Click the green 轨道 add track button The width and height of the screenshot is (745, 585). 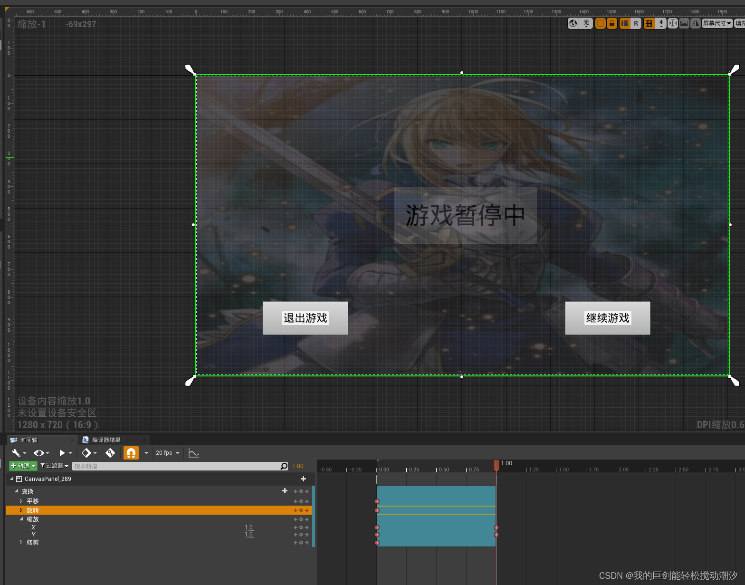tap(23, 466)
